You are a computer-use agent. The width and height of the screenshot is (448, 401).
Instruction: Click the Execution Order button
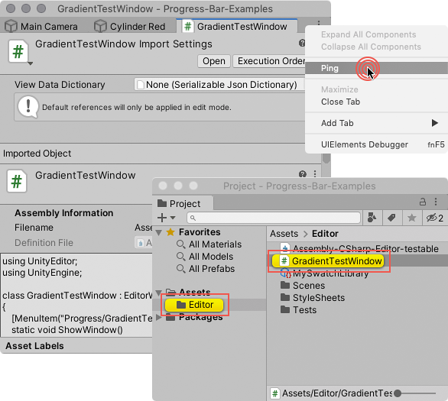(270, 61)
